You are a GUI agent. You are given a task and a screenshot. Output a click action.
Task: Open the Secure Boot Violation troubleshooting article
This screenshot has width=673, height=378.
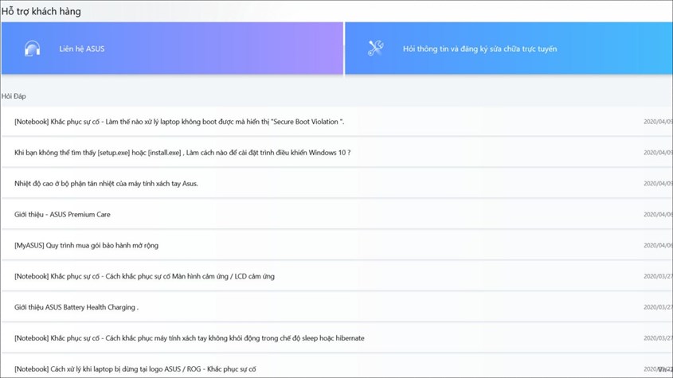tap(179, 122)
